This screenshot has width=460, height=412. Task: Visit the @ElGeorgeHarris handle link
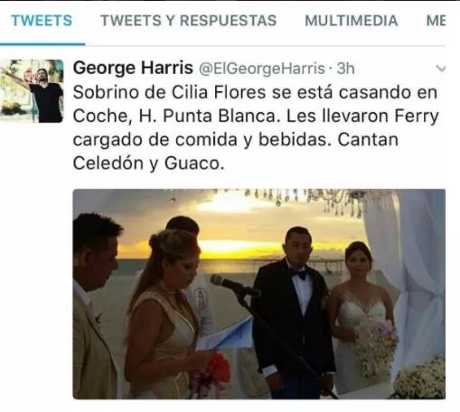[262, 69]
